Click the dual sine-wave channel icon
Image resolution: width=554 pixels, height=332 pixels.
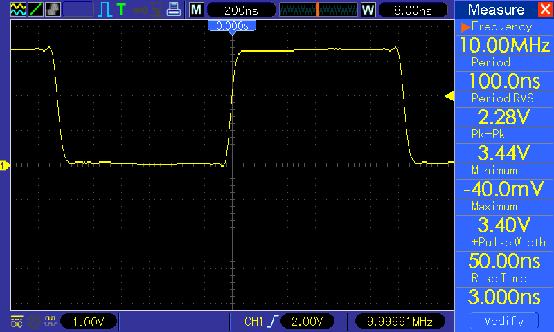(18, 9)
